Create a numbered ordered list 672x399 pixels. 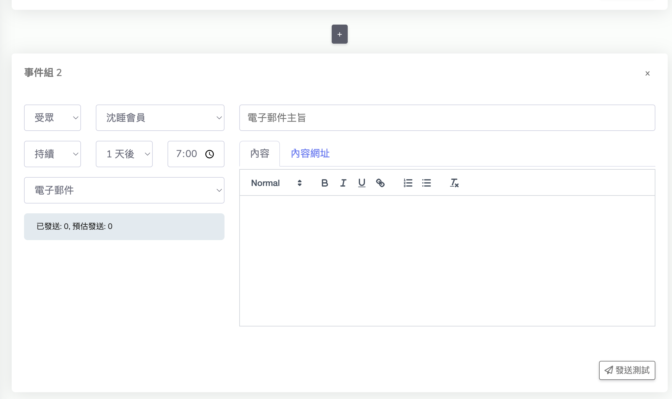pyautogui.click(x=408, y=183)
